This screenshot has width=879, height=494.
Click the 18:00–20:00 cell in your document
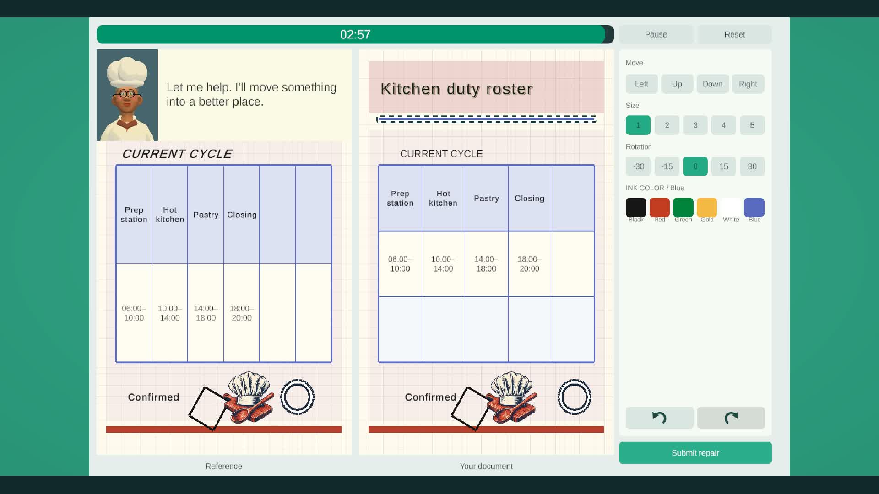pyautogui.click(x=529, y=264)
